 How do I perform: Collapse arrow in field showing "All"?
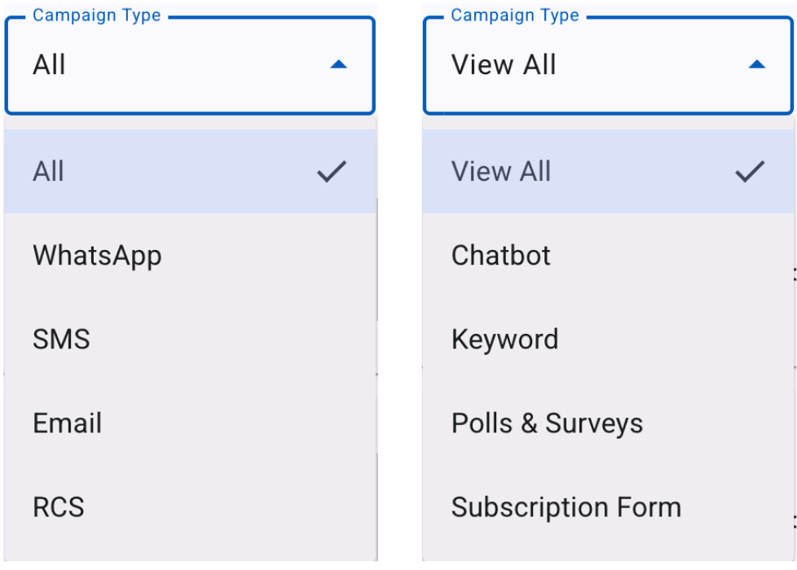tap(338, 64)
